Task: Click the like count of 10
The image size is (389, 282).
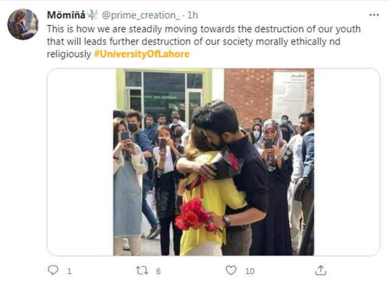Action: 249,271
